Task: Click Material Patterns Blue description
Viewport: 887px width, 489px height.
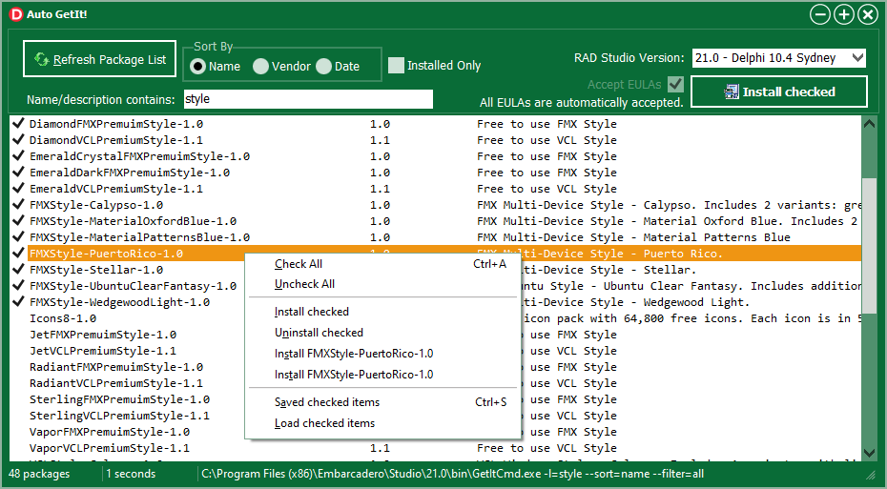Action: click(x=633, y=237)
